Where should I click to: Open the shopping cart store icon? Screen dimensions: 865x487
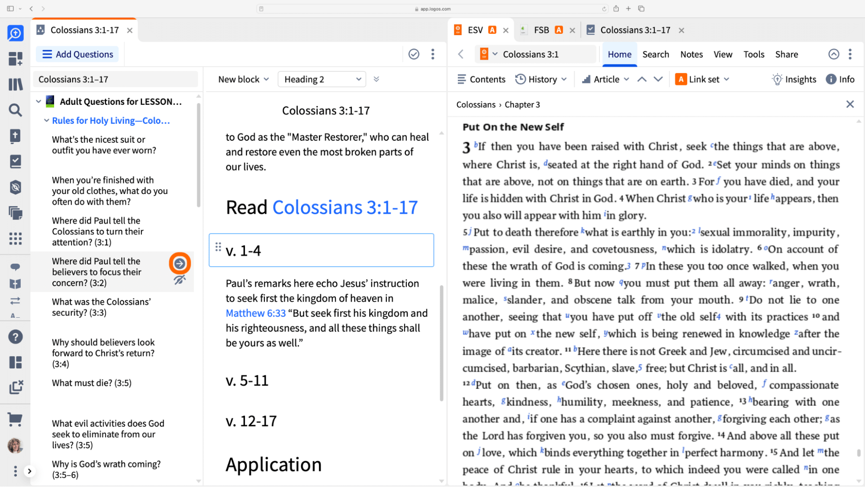point(15,419)
